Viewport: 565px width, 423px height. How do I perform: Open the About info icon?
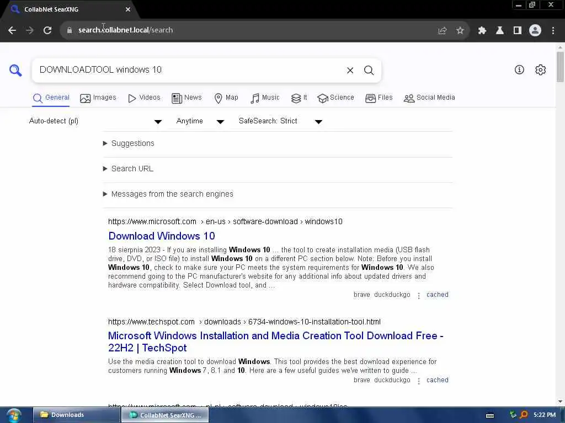519,70
